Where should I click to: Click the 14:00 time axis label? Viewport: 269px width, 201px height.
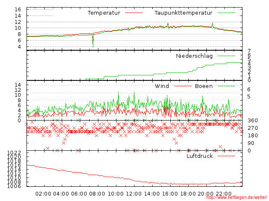coord(152,194)
